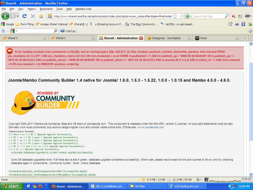Stop loading with the X icon

33,16
